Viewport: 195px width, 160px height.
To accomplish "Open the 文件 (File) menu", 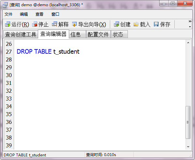I will pos(8,14).
